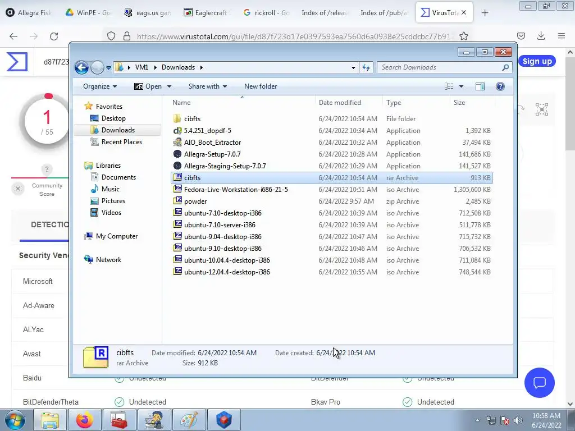The width and height of the screenshot is (575, 431).
Task: Click the Explorer help icon
Action: (500, 86)
